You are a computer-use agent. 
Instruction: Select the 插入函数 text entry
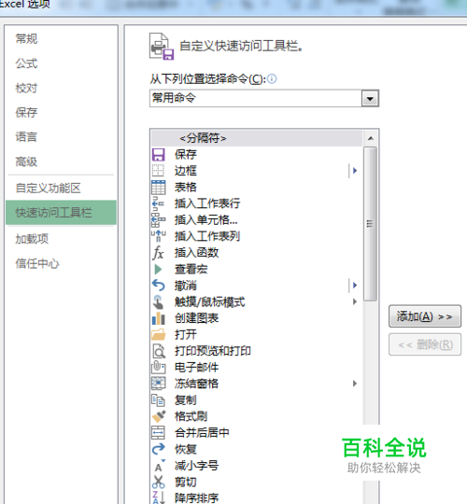[196, 253]
